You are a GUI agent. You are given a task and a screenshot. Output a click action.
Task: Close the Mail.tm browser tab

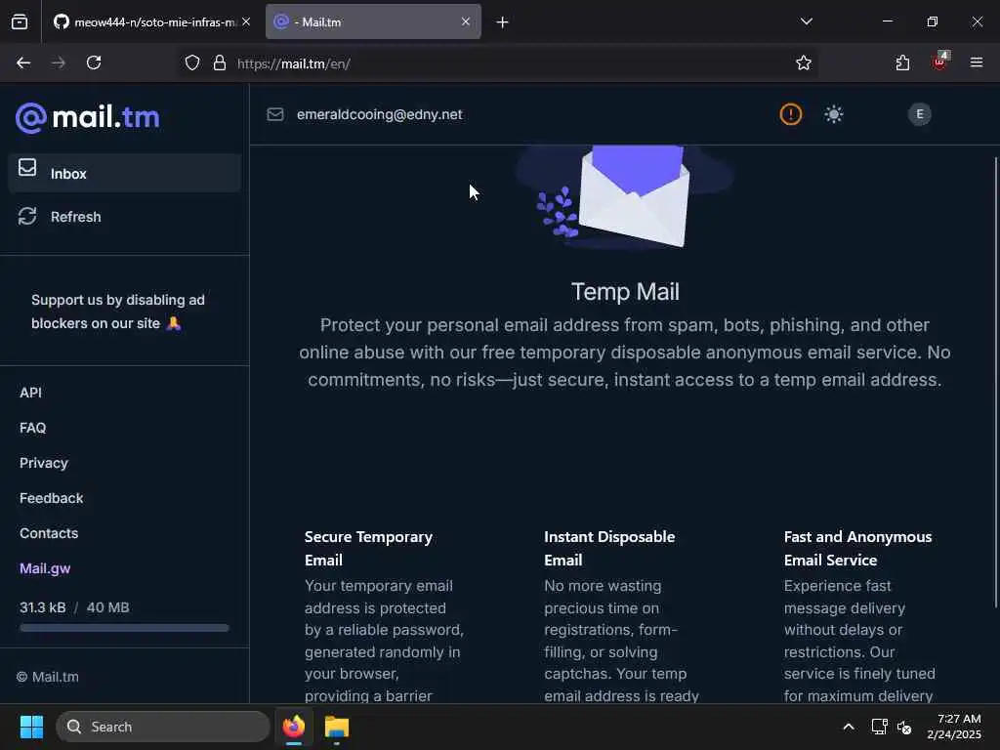coord(466,21)
